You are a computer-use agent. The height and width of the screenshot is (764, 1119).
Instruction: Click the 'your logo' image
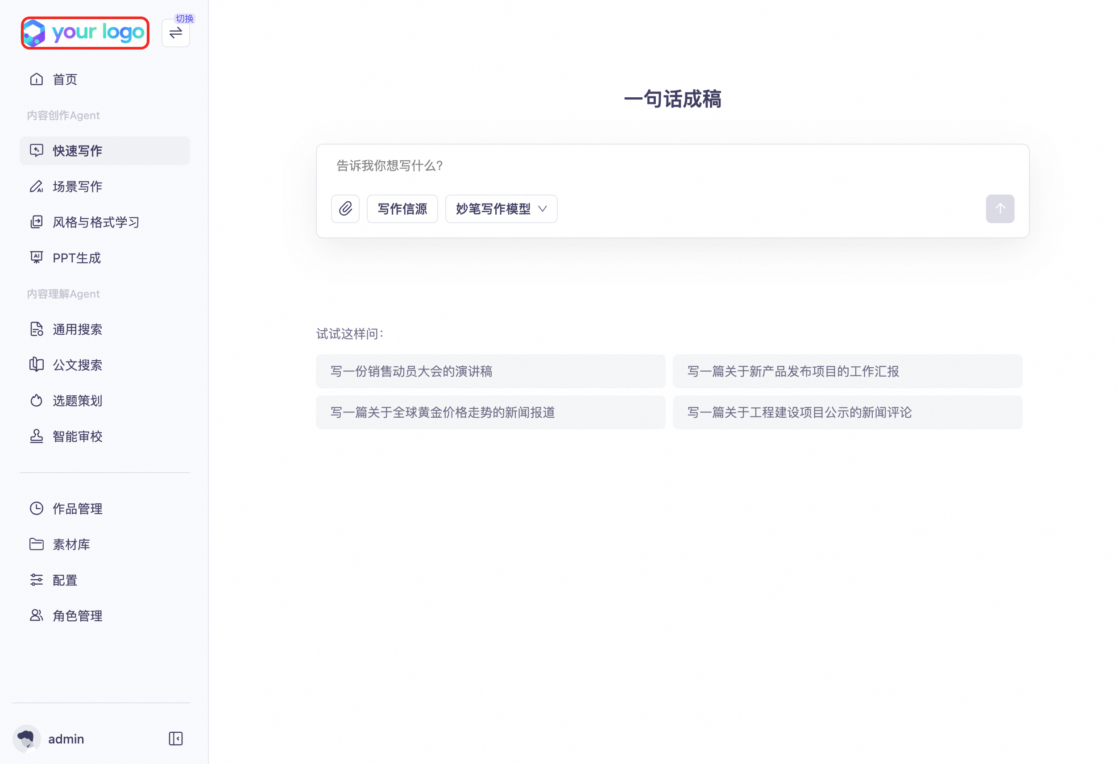(85, 33)
